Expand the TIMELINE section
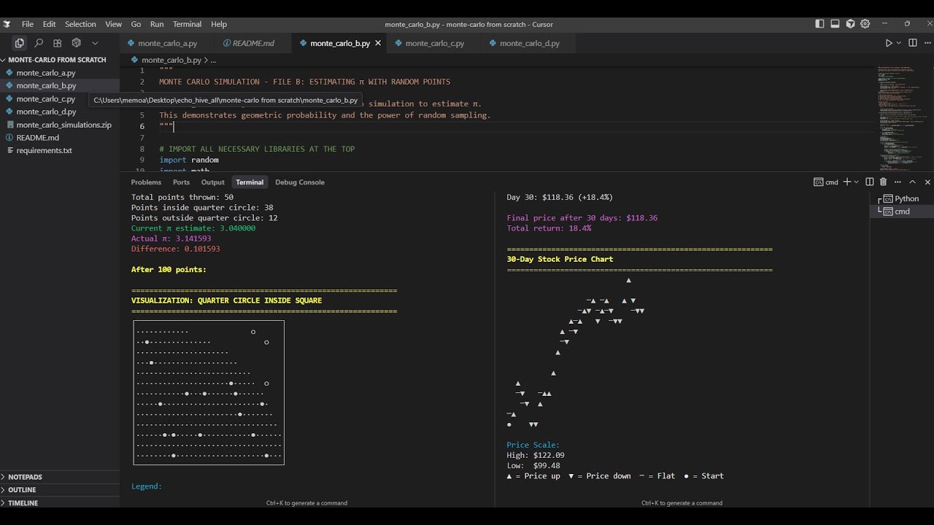Image resolution: width=934 pixels, height=525 pixels. pos(23,503)
